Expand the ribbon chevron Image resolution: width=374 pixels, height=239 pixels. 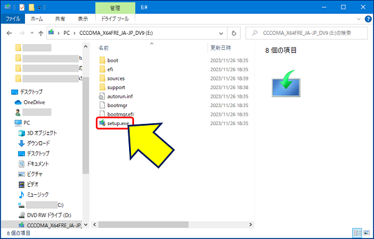(x=359, y=19)
